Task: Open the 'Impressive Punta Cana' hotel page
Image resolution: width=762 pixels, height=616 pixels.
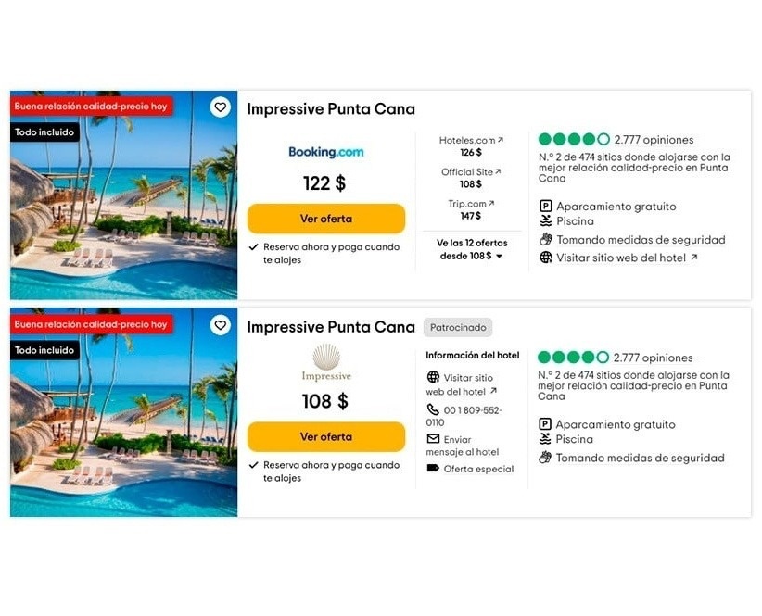Action: 331,109
